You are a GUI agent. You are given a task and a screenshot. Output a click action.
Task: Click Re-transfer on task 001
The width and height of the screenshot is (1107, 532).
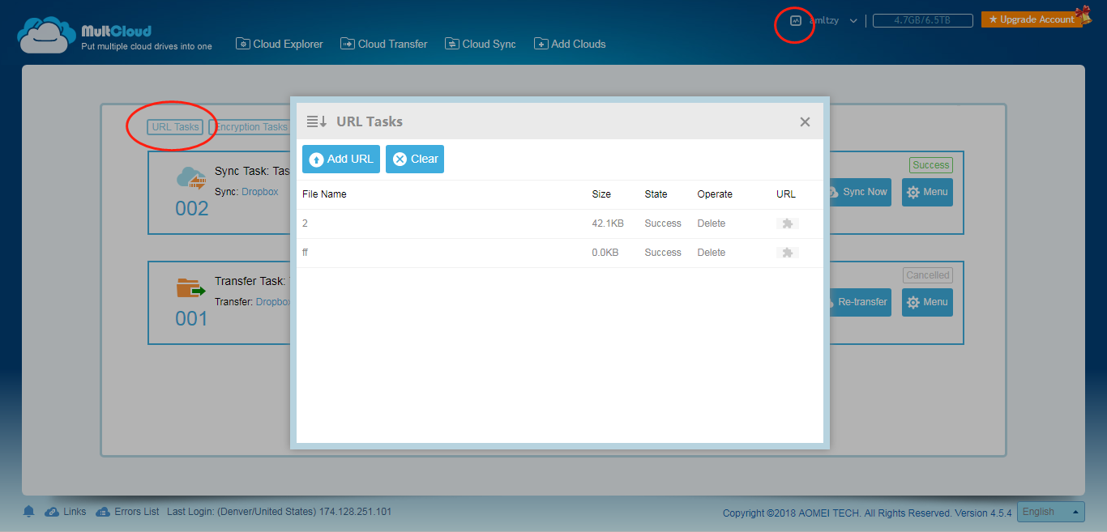[859, 302]
